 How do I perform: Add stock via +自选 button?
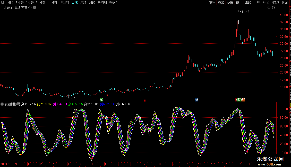[275, 2]
